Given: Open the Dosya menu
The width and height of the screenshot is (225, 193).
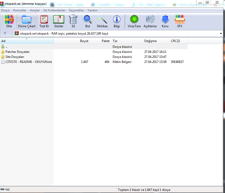Looking at the screenshot, I should pos(5,10).
